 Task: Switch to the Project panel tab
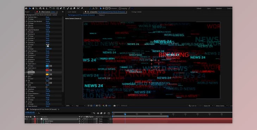click(27, 12)
